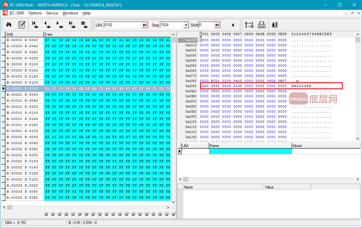Select row B:00002 P:0000
362x228 pixels.
click(88, 137)
